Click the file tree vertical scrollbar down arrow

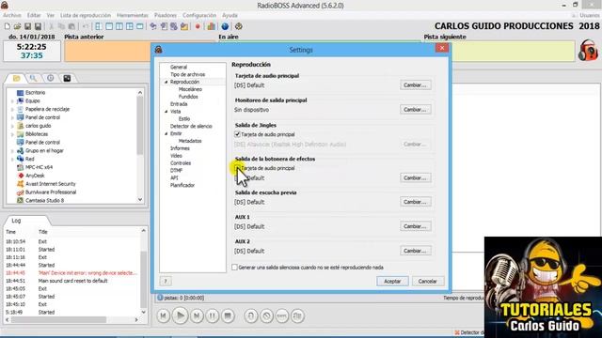[x=140, y=200]
